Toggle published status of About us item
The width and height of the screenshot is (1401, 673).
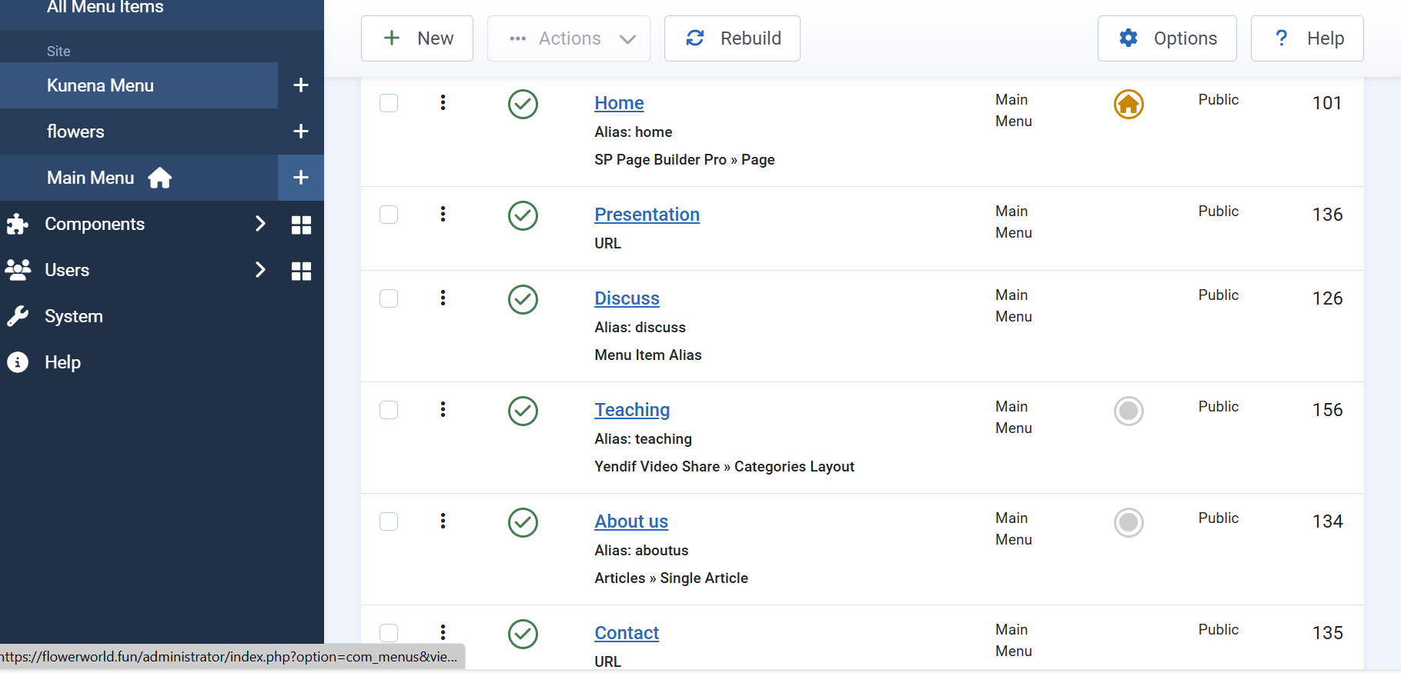pyautogui.click(x=523, y=522)
